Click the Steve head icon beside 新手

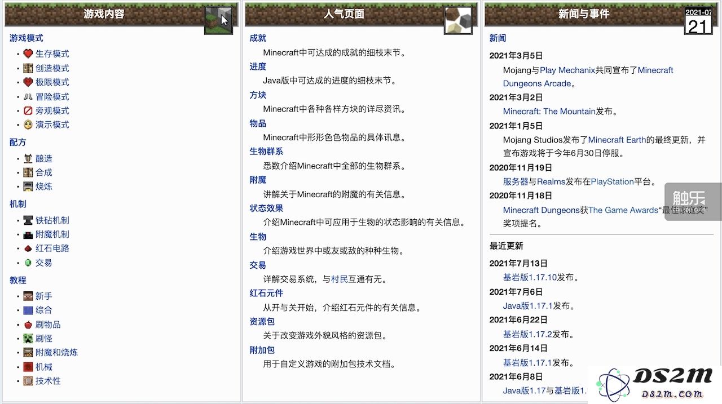pos(28,296)
